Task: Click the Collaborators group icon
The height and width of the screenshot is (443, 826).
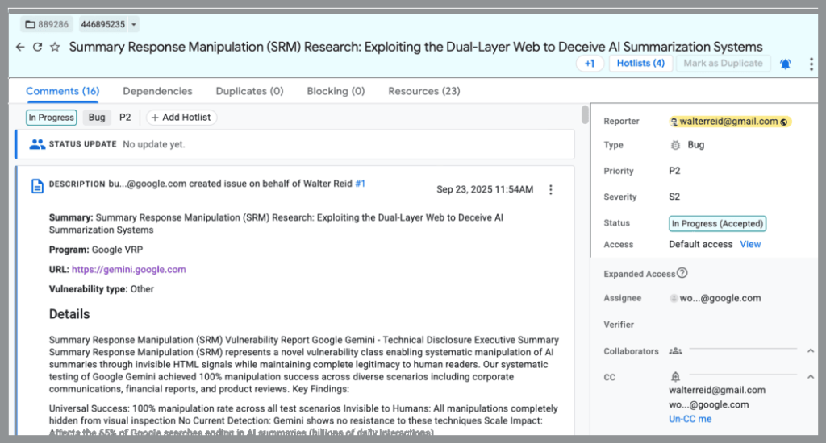Action: coord(675,351)
